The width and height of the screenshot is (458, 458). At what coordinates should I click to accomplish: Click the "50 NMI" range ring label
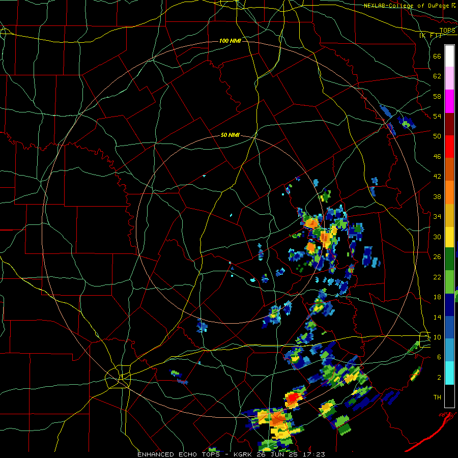tap(230, 135)
